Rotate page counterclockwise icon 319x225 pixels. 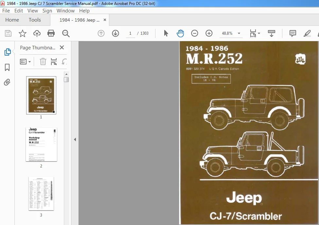(64, 61)
